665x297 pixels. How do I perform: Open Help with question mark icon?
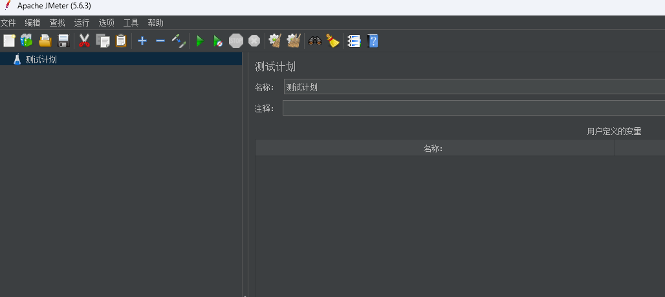pyautogui.click(x=373, y=41)
